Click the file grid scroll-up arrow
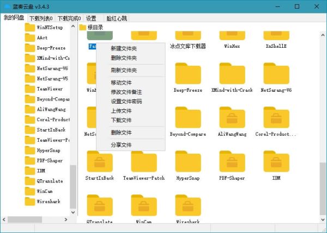The image size is (327, 233). (323, 35)
